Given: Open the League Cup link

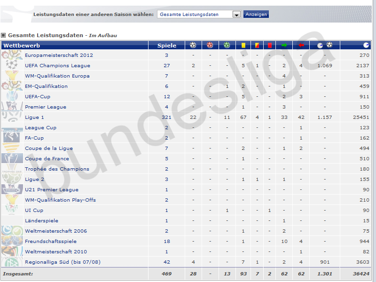Looking at the screenshot, I should (x=40, y=127).
